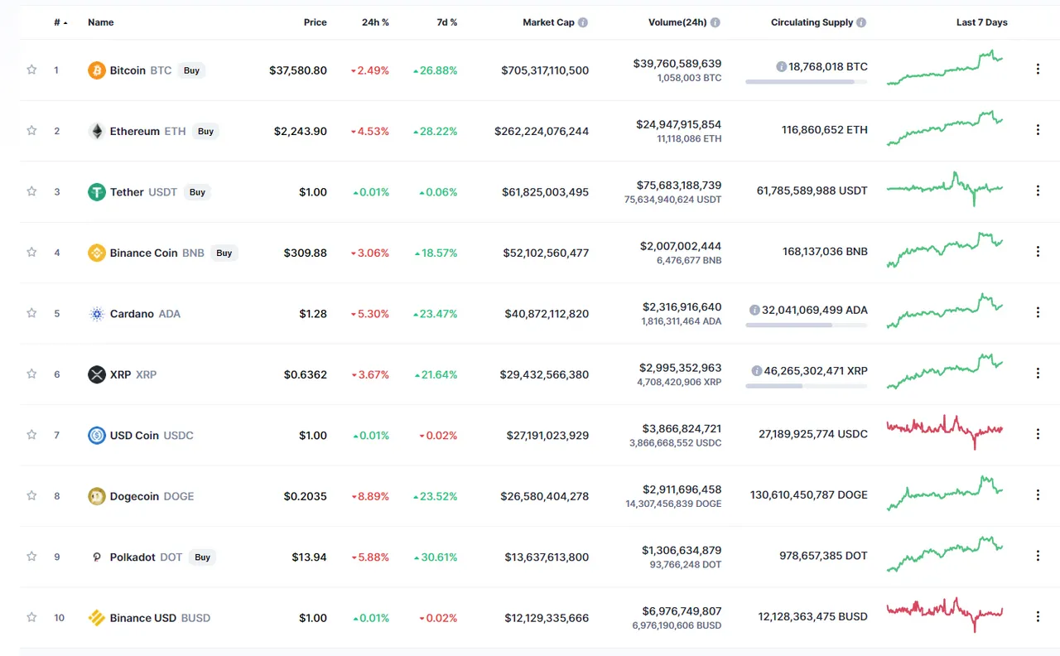This screenshot has width=1060, height=656.
Task: Open the Dogecoin row three-dot menu
Action: pyautogui.click(x=1038, y=494)
